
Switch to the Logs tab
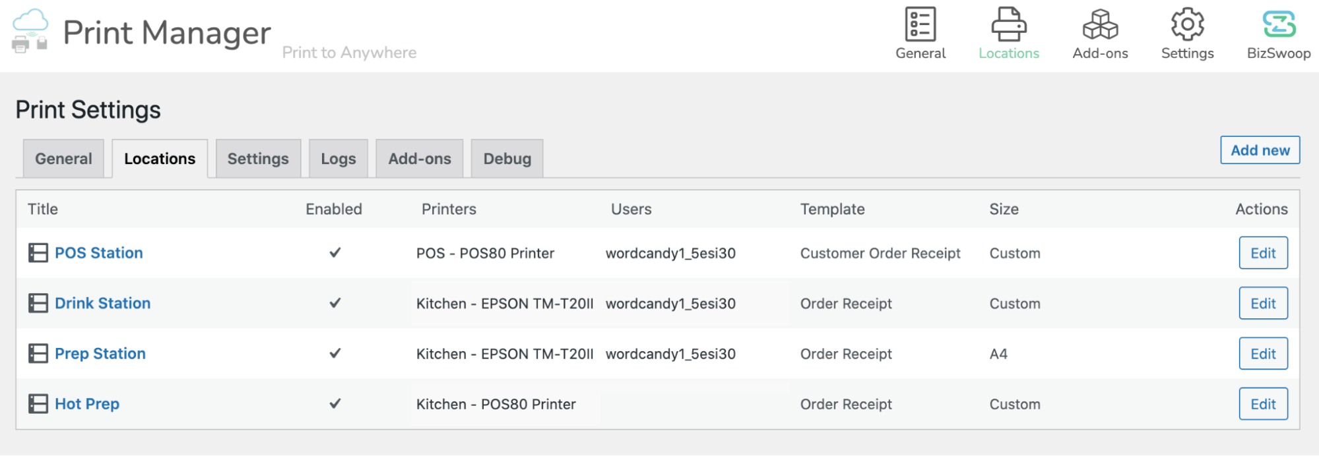click(x=338, y=158)
